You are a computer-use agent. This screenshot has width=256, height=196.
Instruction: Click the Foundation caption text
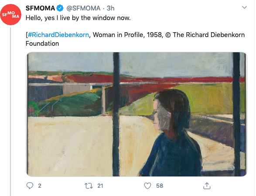click(x=42, y=44)
